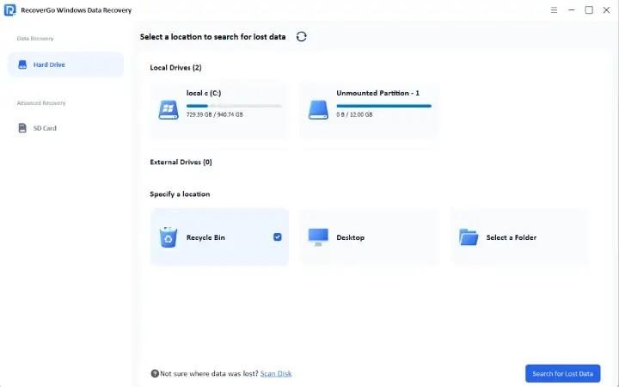The image size is (619, 387).
Task: Click the Recycle Bin label text
Action: coord(205,237)
